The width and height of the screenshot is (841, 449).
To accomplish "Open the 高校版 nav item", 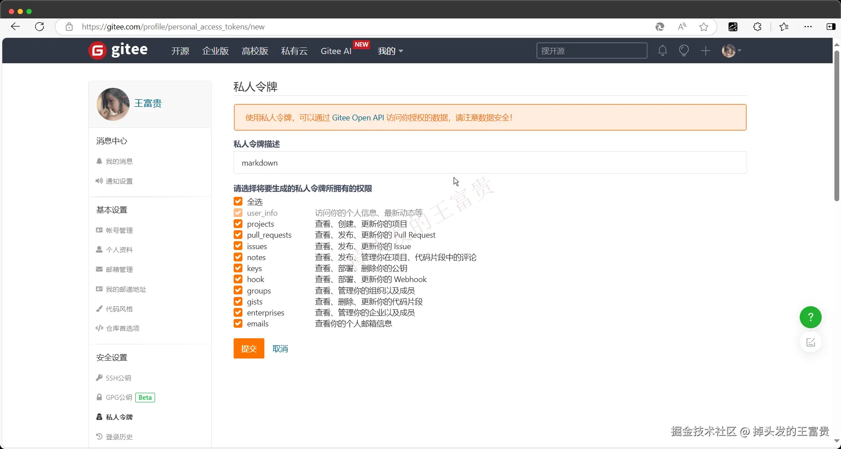I will [255, 51].
